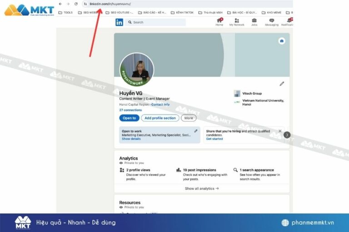Click Show all analytics link
Screen dimensions: 349x232
click(x=202, y=188)
